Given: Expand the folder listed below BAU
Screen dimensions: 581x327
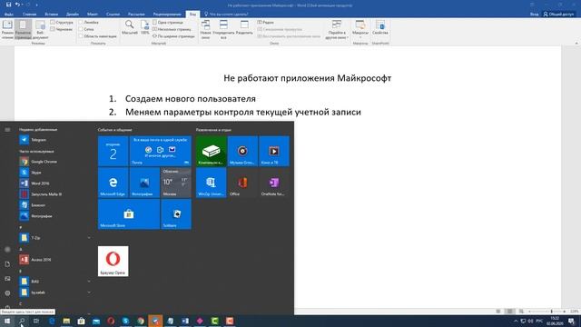Looking at the screenshot, I should pyautogui.click(x=54, y=292).
